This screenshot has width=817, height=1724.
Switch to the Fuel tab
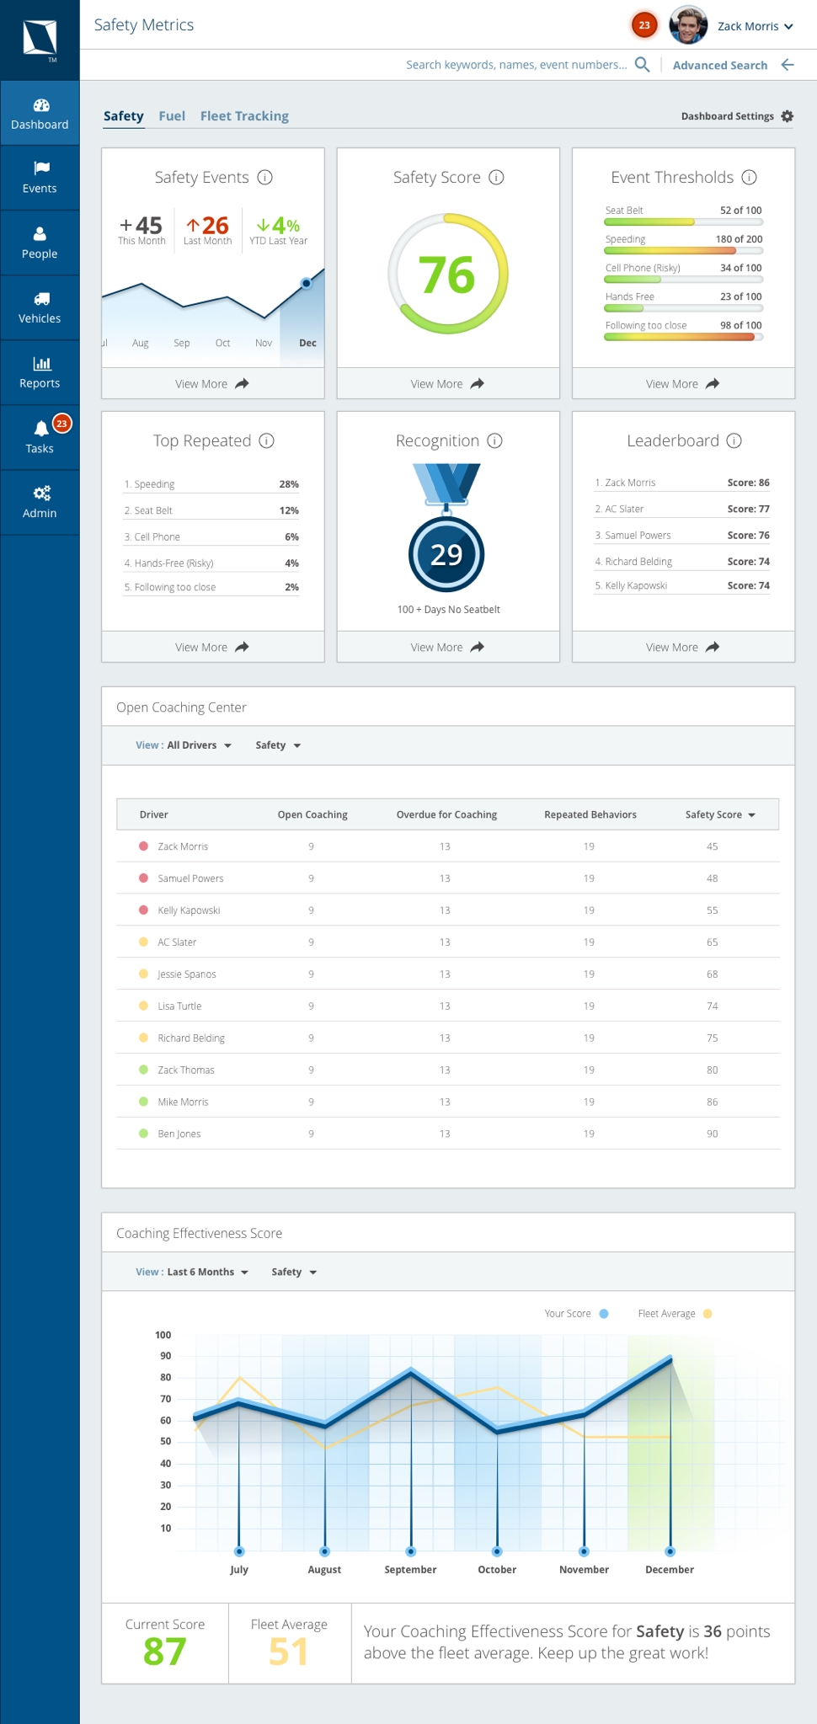172,116
